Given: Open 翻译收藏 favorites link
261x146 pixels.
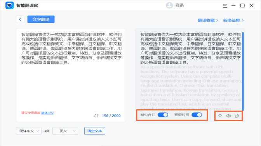Looking at the screenshot, I should pyautogui.click(x=208, y=20).
